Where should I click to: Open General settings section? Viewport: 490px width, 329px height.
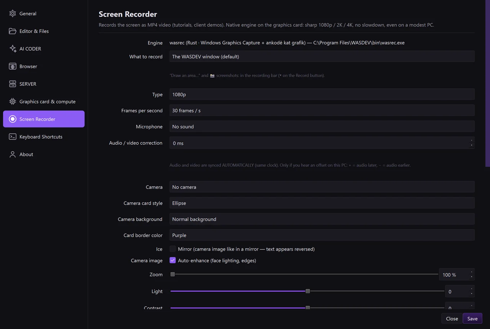(44, 13)
